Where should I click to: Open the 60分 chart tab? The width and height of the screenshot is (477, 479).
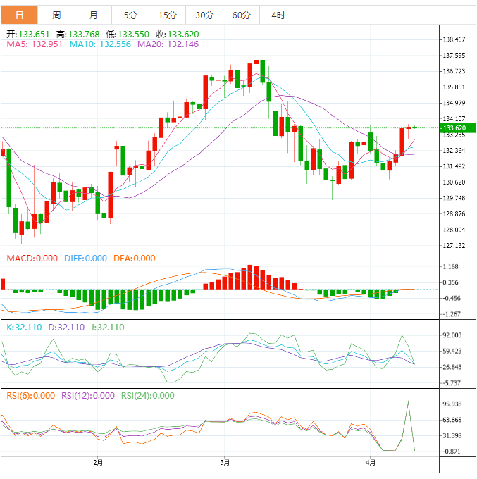pyautogui.click(x=242, y=15)
